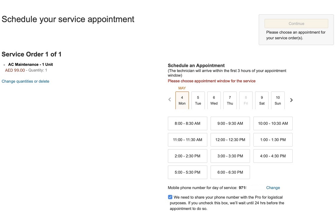Choose Tuesday the 5th date
Image resolution: width=336 pixels, height=212 pixels.
pos(198,100)
